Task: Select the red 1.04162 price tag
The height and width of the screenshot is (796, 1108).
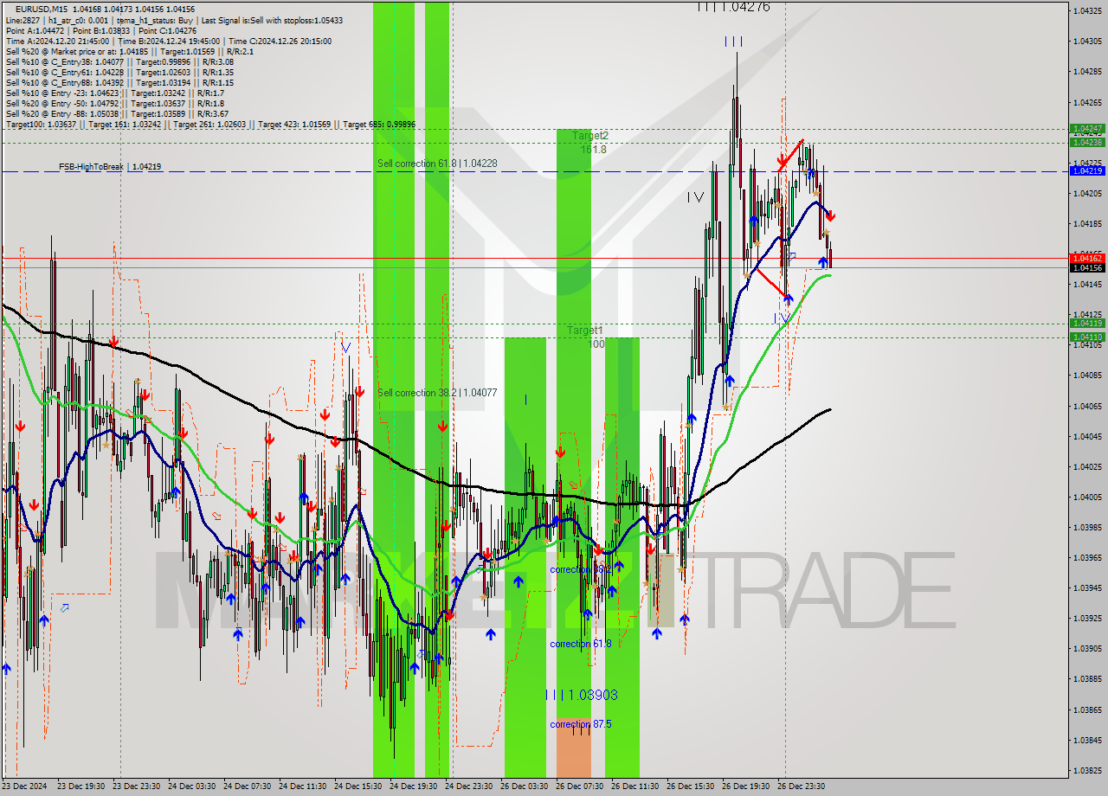Action: pos(1087,258)
